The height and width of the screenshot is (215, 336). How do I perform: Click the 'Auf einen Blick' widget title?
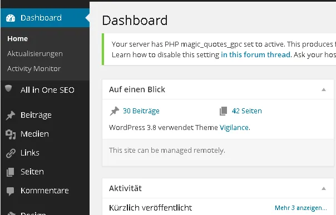click(137, 89)
